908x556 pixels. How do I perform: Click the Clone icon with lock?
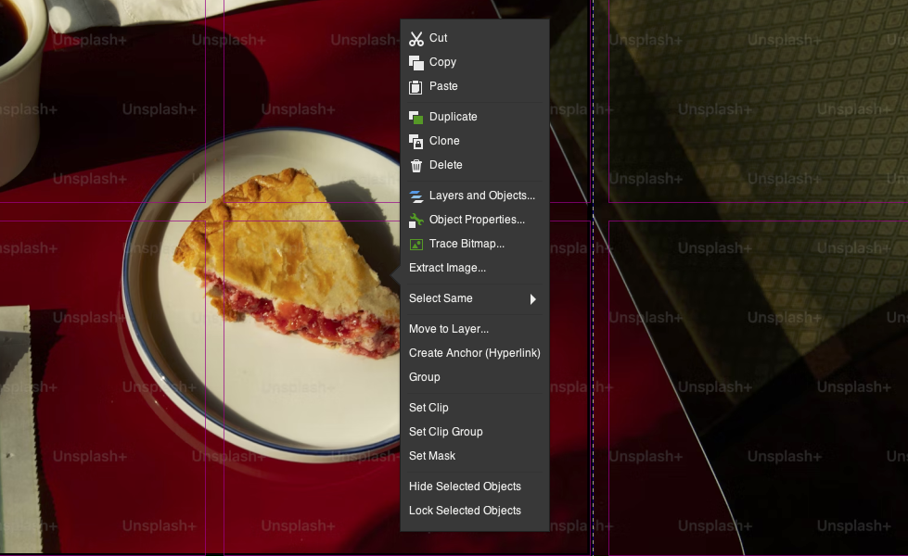tap(416, 141)
